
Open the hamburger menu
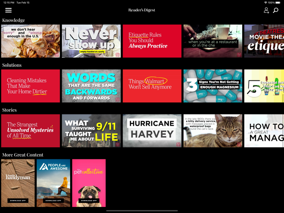click(x=9, y=10)
